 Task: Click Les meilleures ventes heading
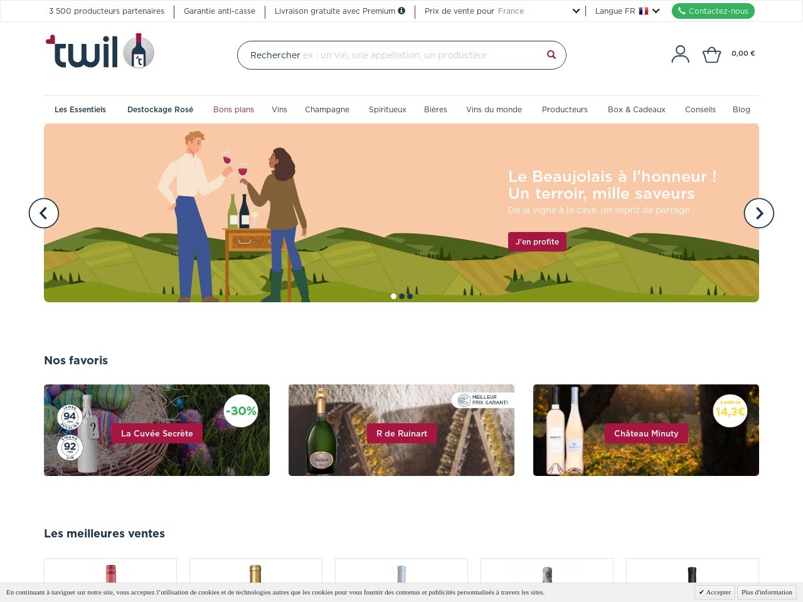point(104,534)
